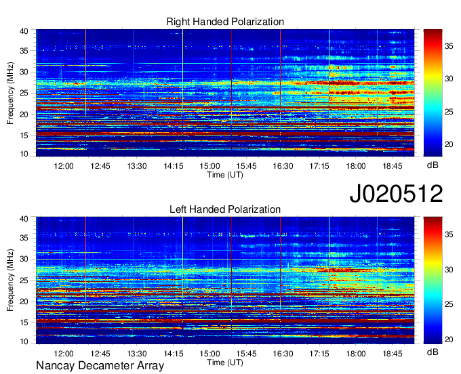Click the bottom plot's 'Time (UT)' label
Viewport: 461px width, 374px height.
tap(225, 362)
